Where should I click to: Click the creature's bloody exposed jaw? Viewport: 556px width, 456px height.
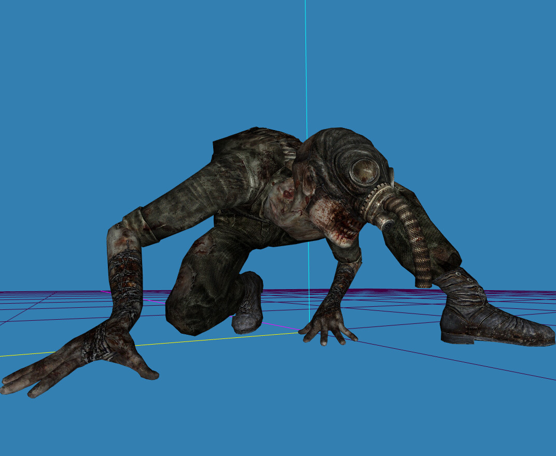coord(336,222)
